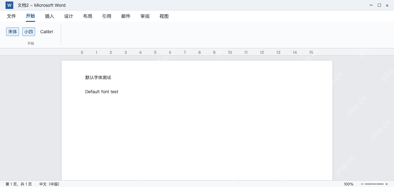This screenshot has height=187, width=394.
Task: Click the language indicator 中文 (中国)
Action: pyautogui.click(x=49, y=184)
